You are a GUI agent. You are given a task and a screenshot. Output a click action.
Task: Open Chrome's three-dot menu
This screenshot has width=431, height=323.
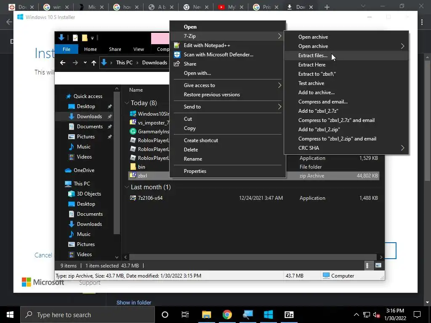pos(422,22)
